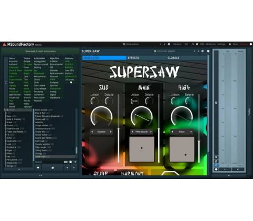
Task: Click Download & install instruments button
Action: (x=41, y=52)
